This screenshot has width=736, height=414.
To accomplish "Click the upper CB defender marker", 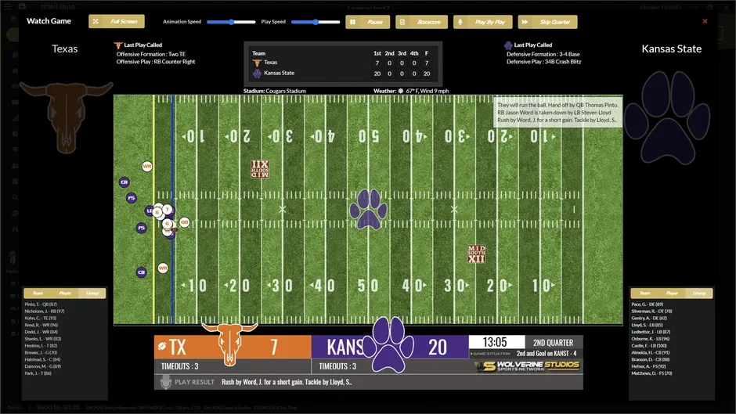I will point(124,182).
